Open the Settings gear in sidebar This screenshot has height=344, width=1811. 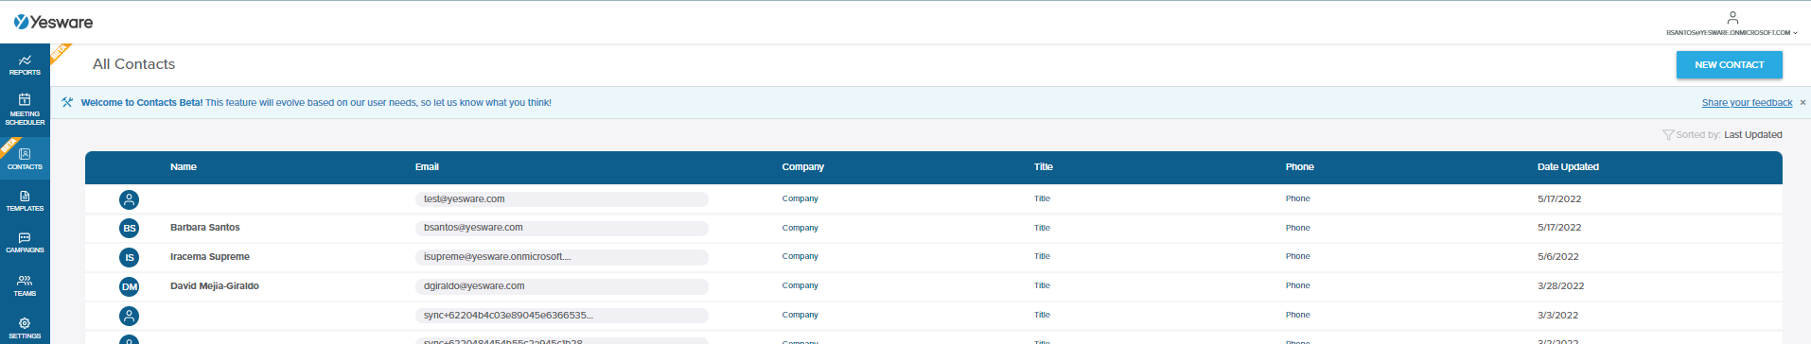pos(25,328)
